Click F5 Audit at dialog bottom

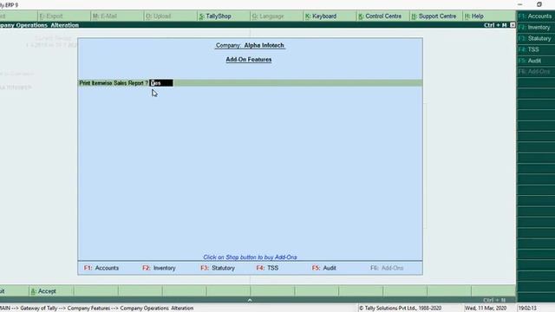[323, 268]
